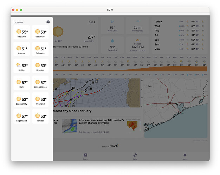Open the Posts tab
The width and height of the screenshot is (220, 175).
(85, 156)
